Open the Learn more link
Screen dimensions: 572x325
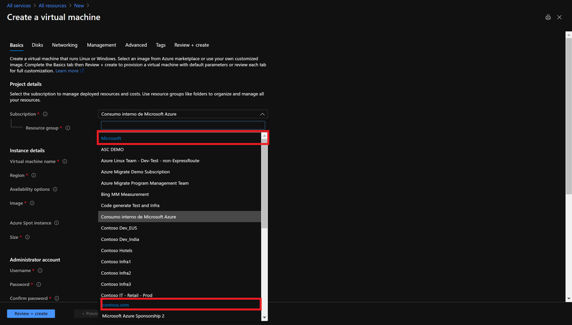pos(67,71)
